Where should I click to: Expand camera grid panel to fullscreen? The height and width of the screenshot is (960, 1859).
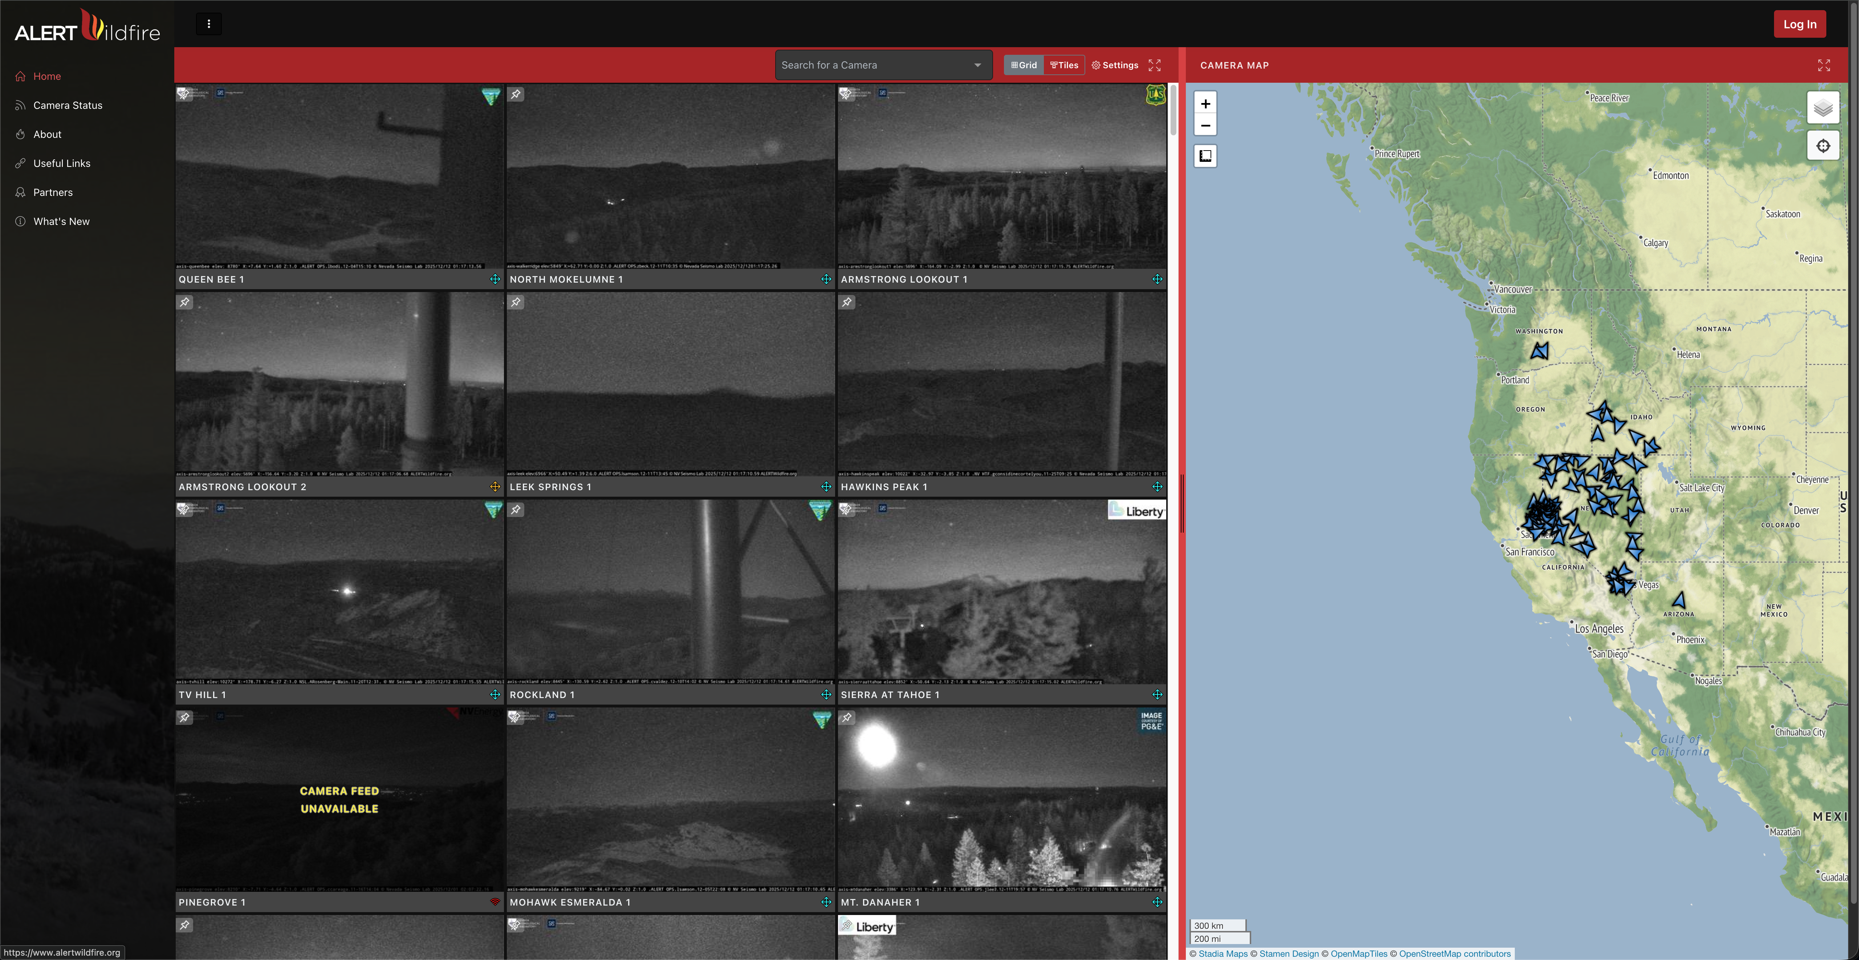coord(1155,66)
